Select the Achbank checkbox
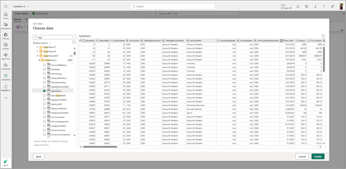Image resolution: width=346 pixels, height=169 pixels. pos(44,69)
